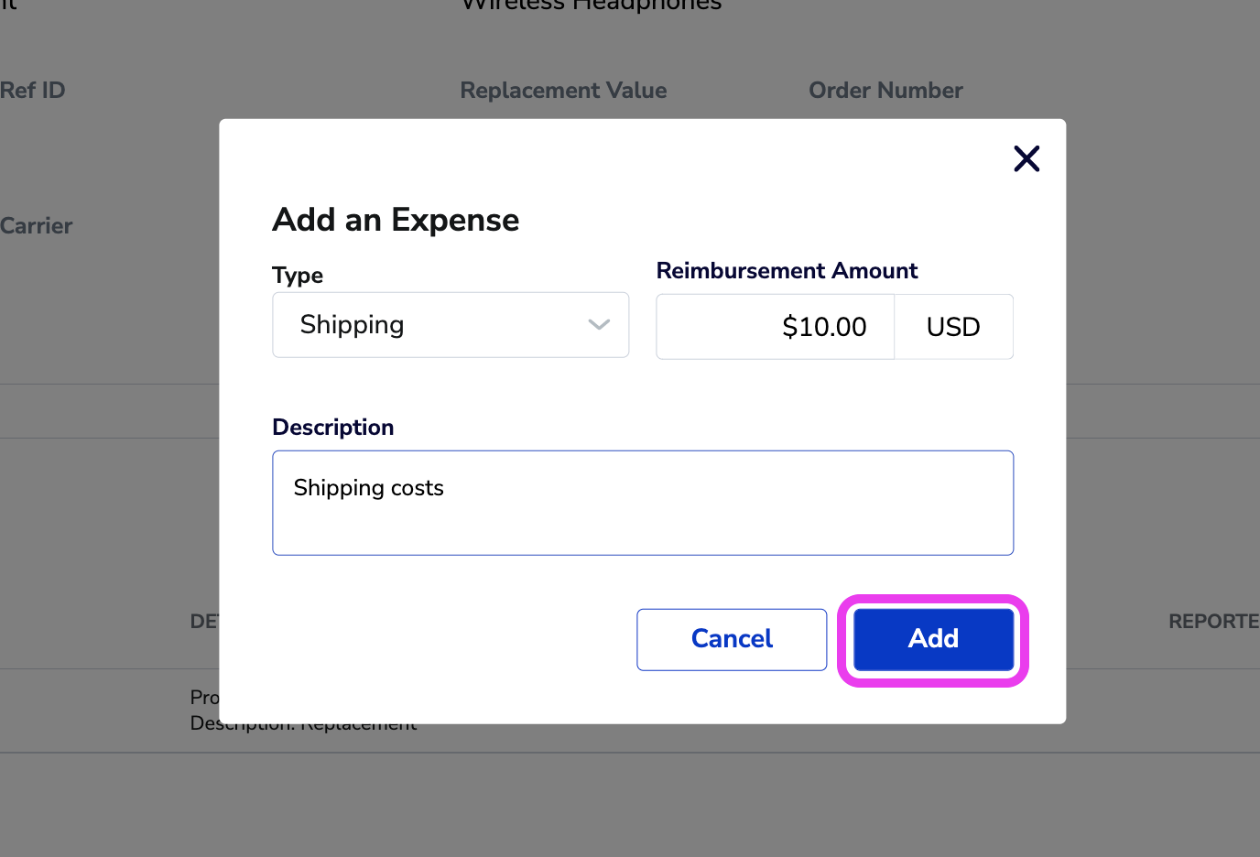Click the Shipping costs text

tap(368, 488)
